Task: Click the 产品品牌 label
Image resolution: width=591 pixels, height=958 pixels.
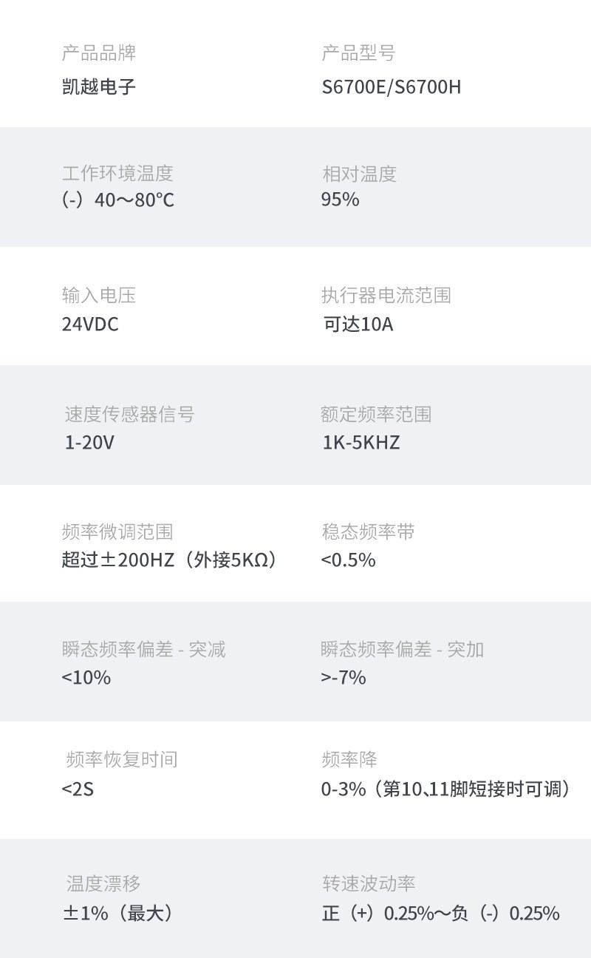Action: click(99, 53)
